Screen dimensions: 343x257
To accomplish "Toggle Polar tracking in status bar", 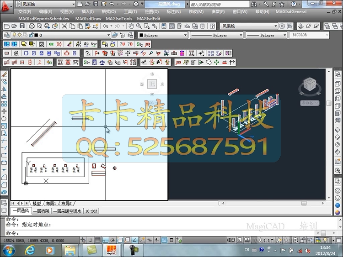I will pos(113,240).
